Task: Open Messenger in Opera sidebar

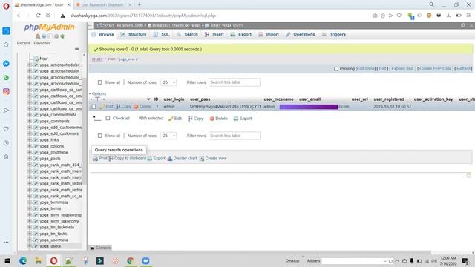Action: tap(6, 64)
